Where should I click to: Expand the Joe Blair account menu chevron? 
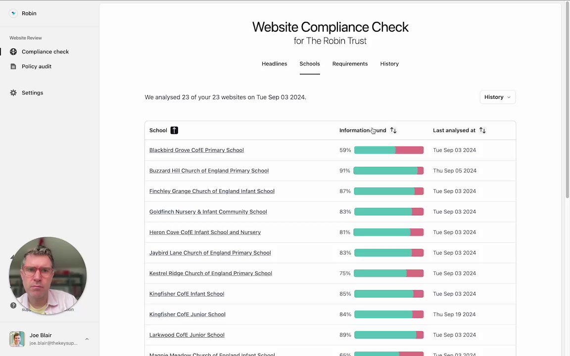tap(87, 339)
